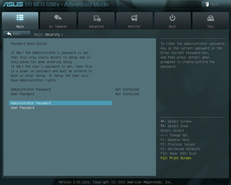
Task: Click the Back button
Action: pos(17,34)
